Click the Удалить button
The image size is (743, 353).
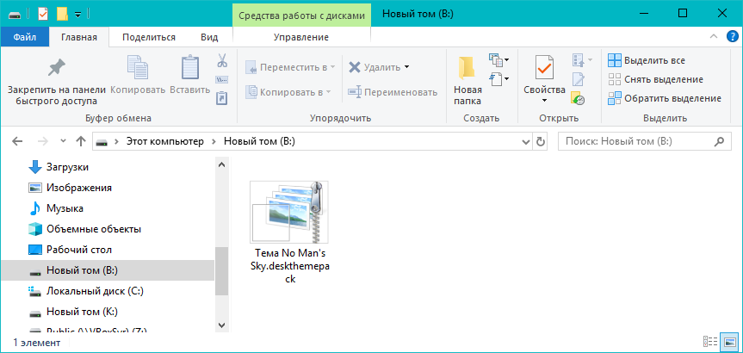(375, 67)
